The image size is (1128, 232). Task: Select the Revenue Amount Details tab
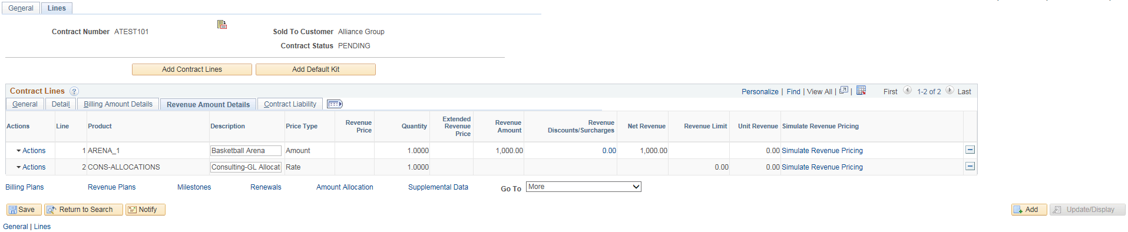click(x=208, y=104)
